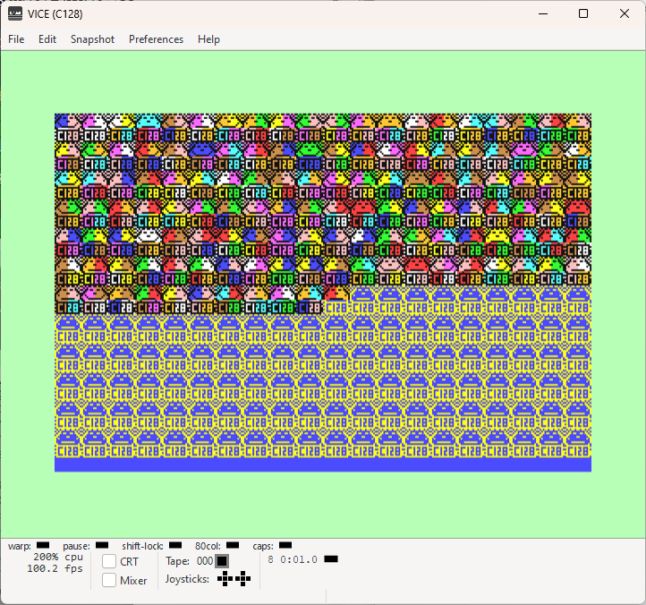The width and height of the screenshot is (646, 605).
Task: Click the tape counter 000 display
Action: point(205,561)
